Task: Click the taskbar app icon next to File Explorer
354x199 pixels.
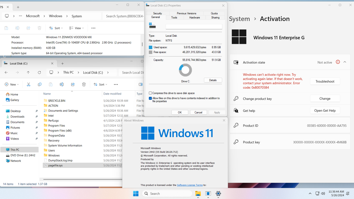Action: [x=208, y=193]
